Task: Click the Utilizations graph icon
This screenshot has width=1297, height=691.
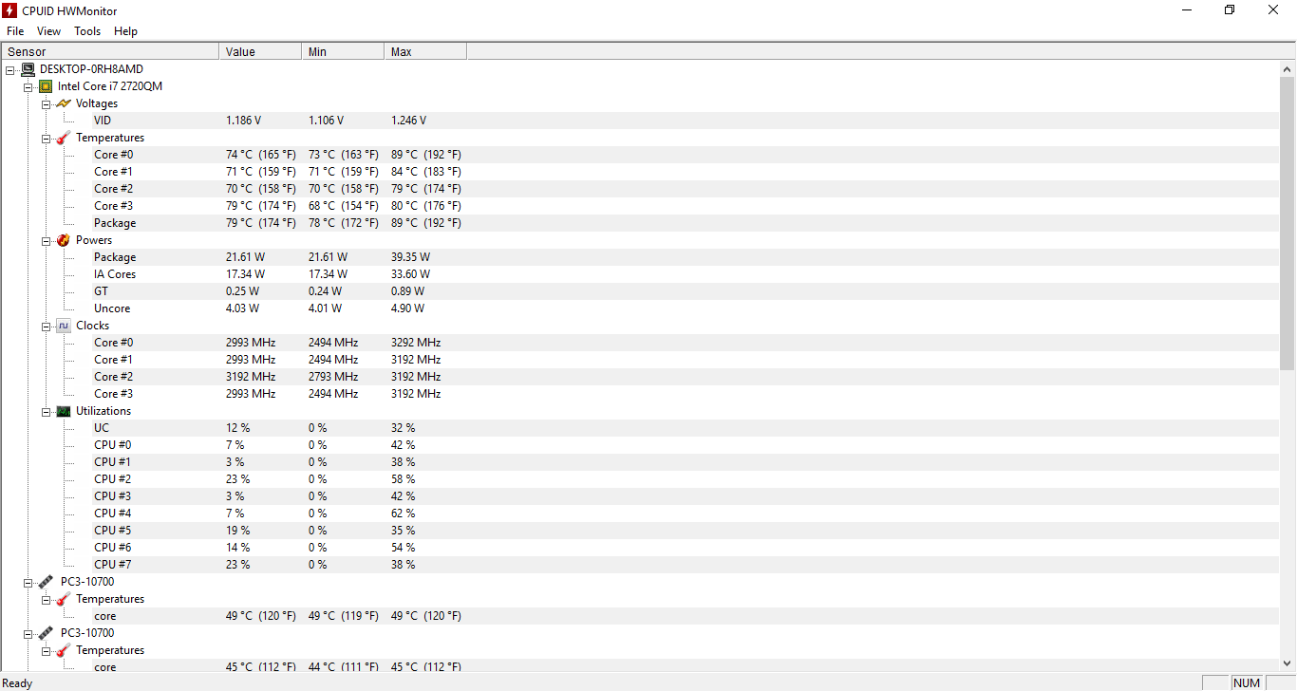Action: 64,411
